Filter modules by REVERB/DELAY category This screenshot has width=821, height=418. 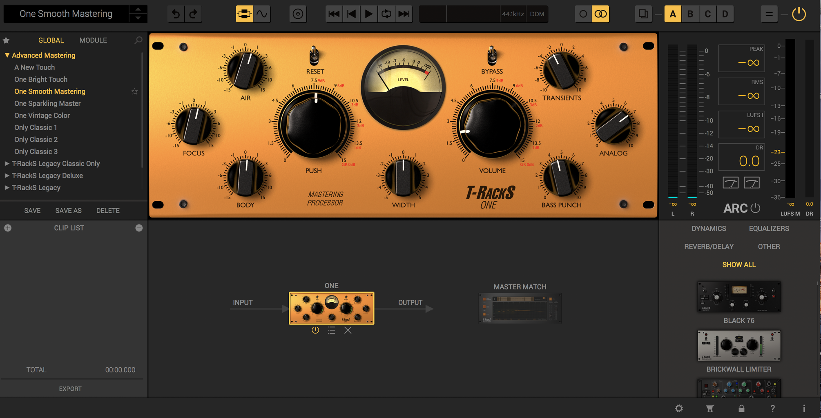[709, 247]
